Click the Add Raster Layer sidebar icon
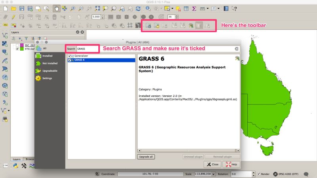This screenshot has width=317, height=178. (x=5, y=44)
